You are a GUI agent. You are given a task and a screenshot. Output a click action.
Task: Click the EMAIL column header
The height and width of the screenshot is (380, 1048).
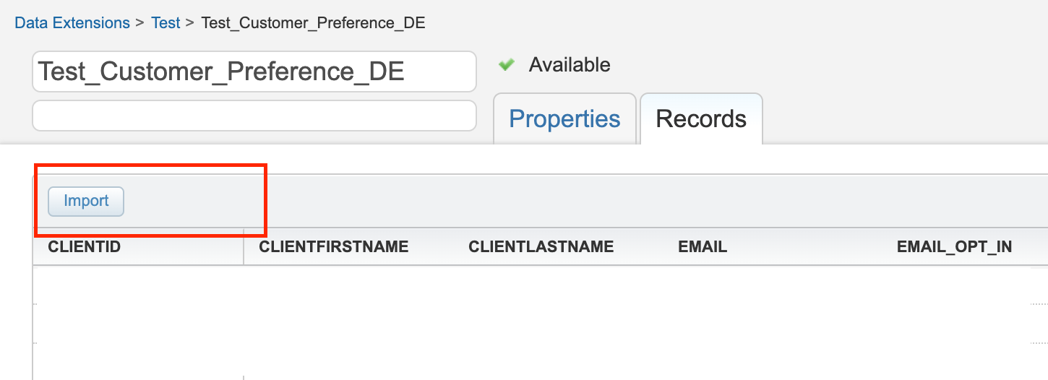[x=702, y=247]
